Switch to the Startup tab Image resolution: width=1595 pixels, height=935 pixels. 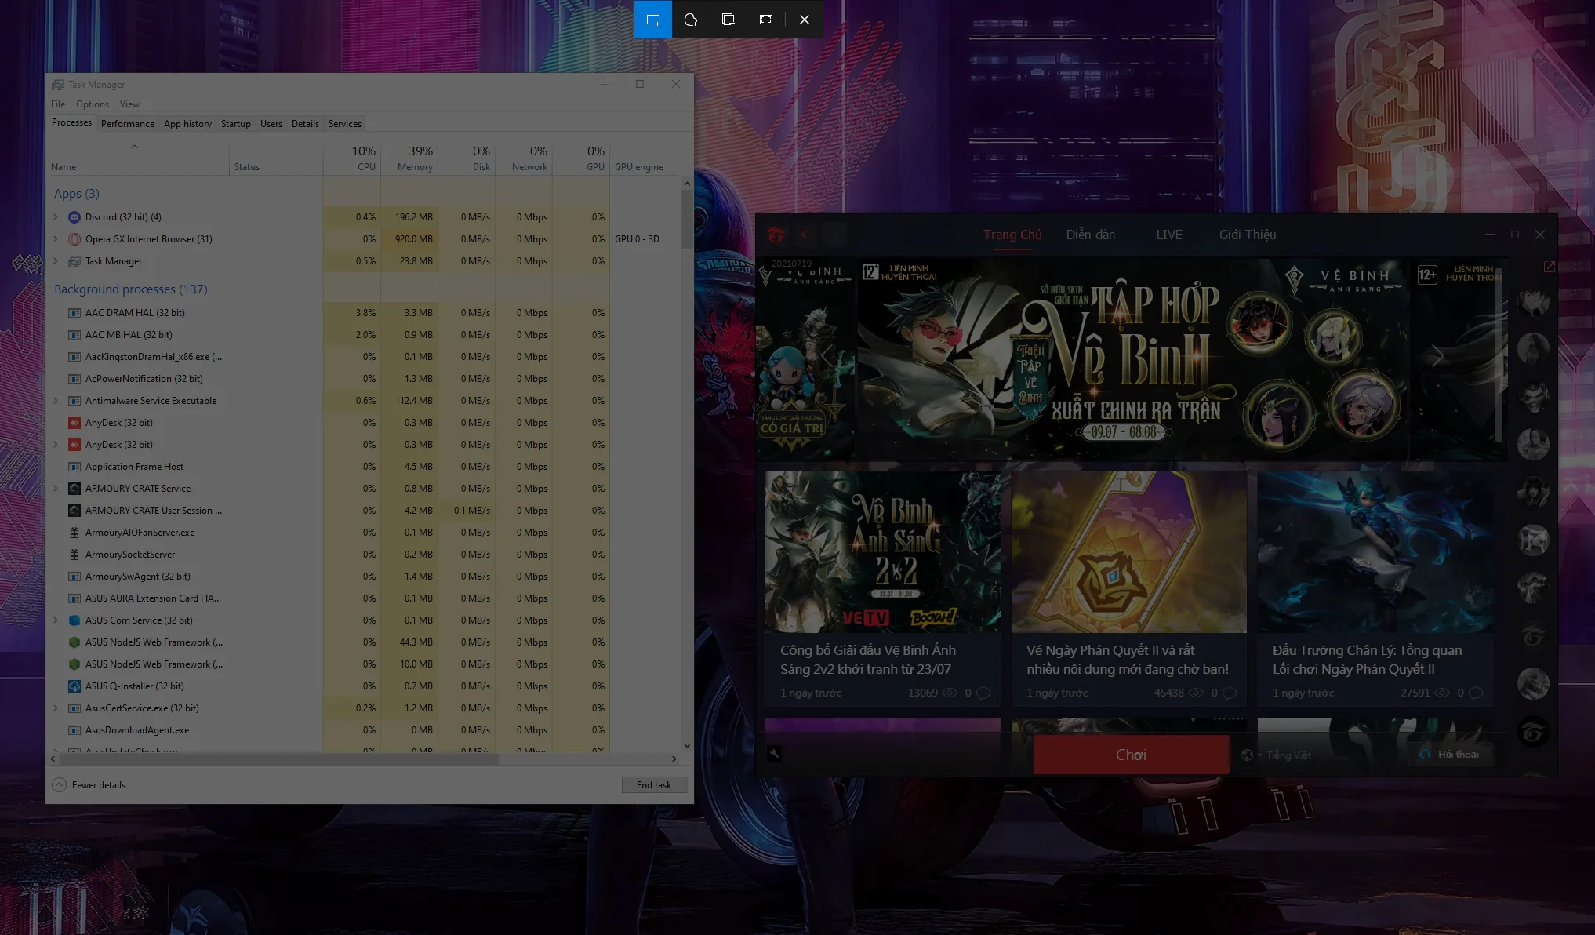(x=236, y=124)
